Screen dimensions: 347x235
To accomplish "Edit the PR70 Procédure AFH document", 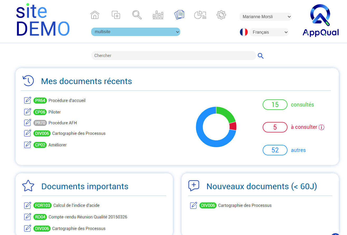I will click(x=28, y=123).
